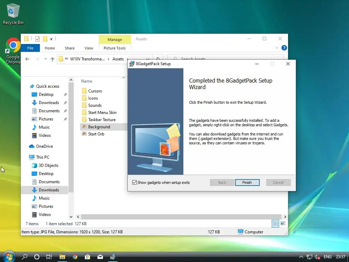Click the Name column header

tap(87, 81)
